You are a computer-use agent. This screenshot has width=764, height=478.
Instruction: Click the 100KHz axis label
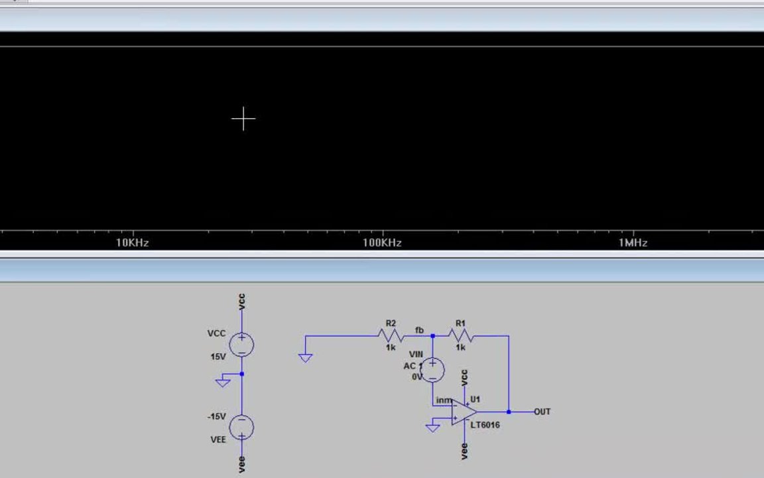(x=382, y=242)
